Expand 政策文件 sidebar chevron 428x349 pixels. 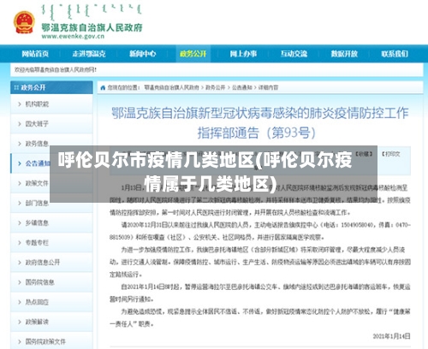point(20,183)
